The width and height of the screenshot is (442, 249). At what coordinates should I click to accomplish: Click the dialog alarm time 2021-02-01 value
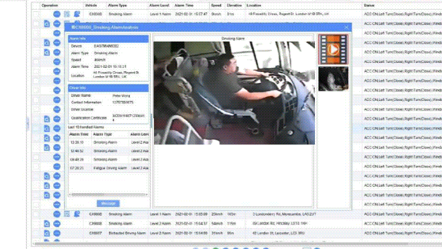click(x=110, y=66)
